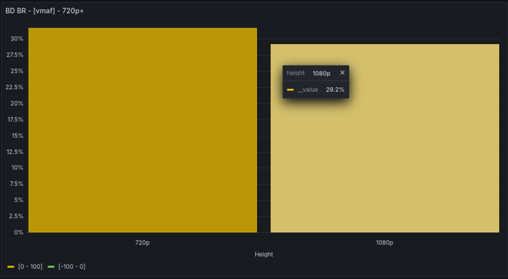Image resolution: width=508 pixels, height=279 pixels.
Task: Click the yellow [0 - 100] legend color marker
Action: click(11, 267)
